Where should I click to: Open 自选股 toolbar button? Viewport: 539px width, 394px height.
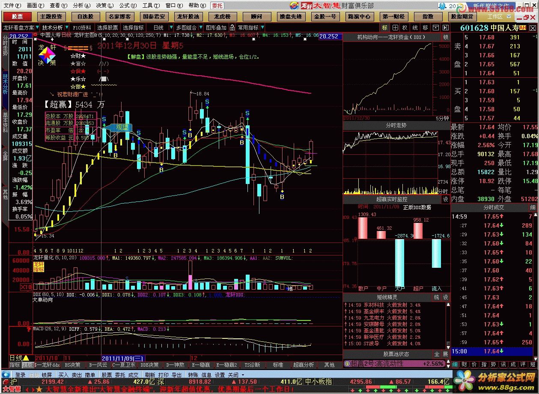point(85,17)
